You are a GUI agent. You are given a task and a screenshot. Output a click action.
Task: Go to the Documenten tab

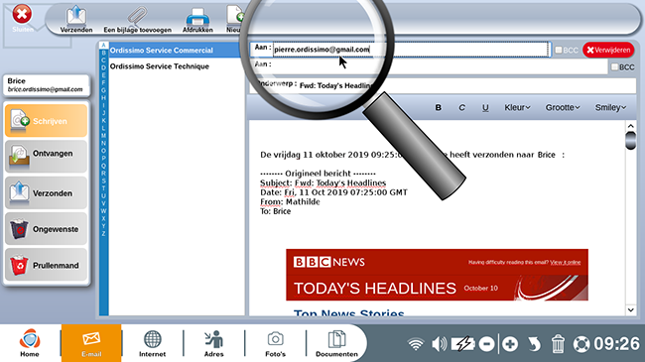(x=336, y=344)
